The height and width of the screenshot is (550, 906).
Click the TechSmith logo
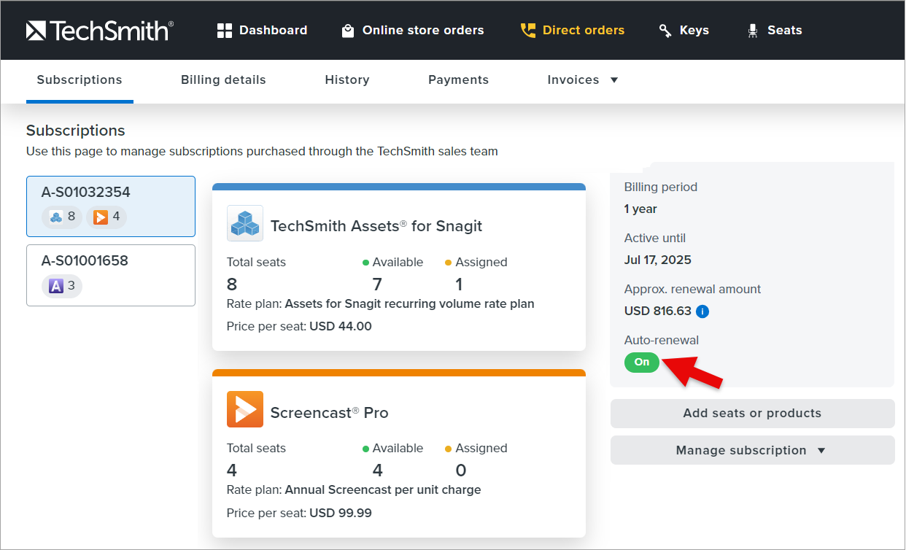100,30
